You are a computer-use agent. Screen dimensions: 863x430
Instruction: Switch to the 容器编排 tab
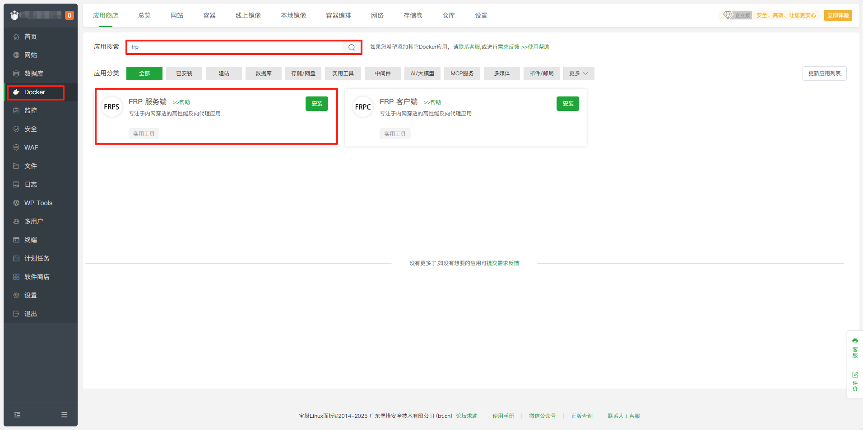pyautogui.click(x=339, y=15)
